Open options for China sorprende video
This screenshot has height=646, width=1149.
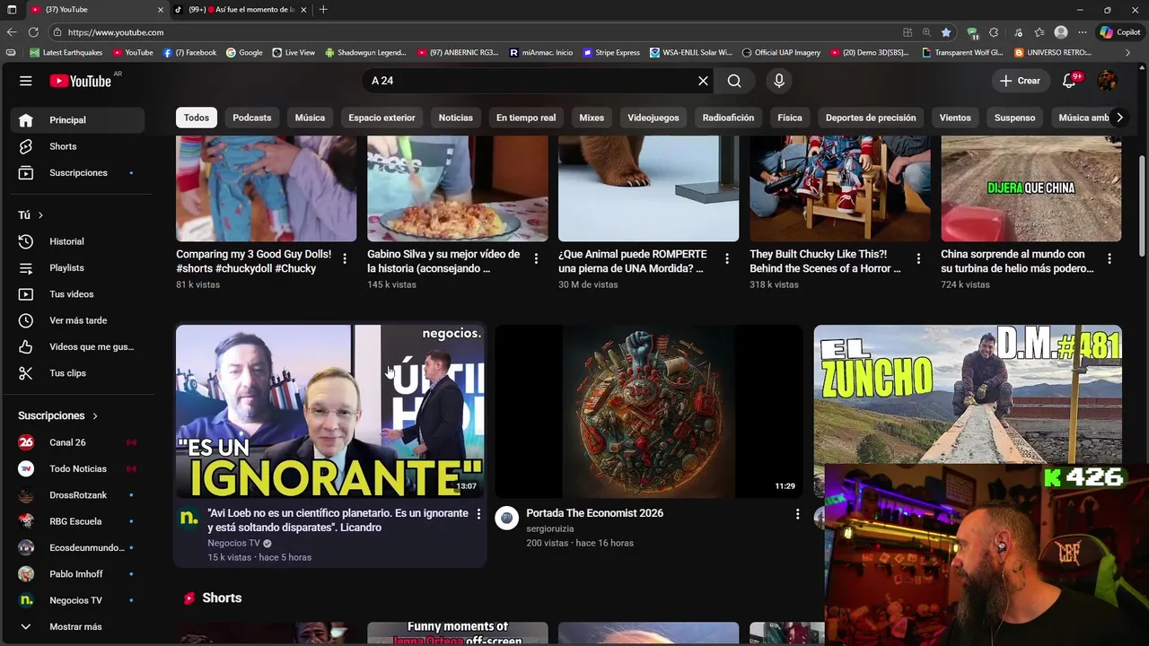tap(1110, 258)
